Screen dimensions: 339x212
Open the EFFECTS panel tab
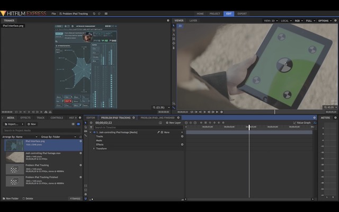click(x=25, y=118)
